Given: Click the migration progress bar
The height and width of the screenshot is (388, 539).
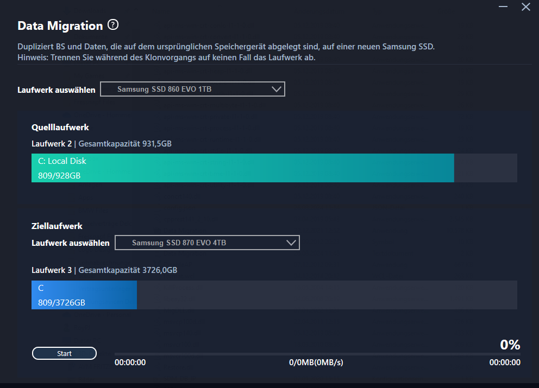Looking at the screenshot, I should tap(317, 354).
